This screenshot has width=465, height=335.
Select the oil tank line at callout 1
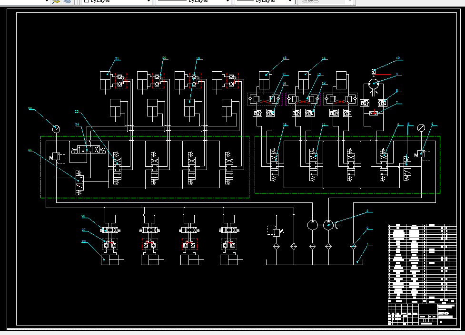[314, 262]
